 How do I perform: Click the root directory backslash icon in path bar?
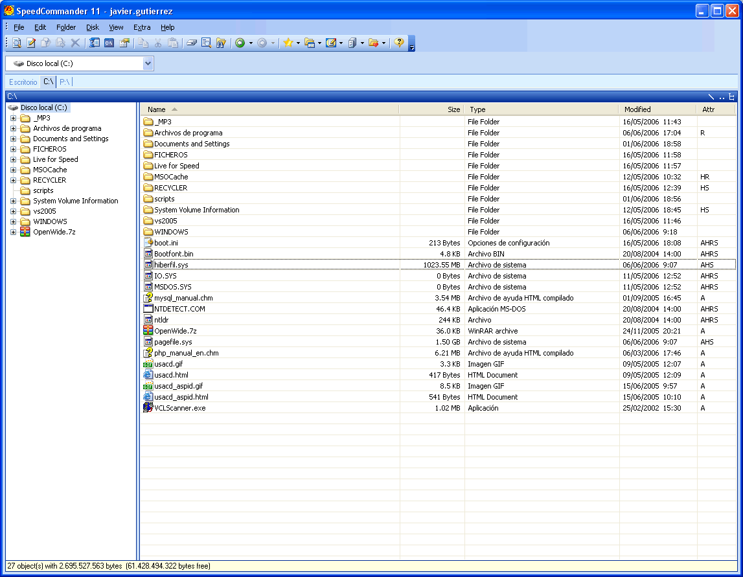coord(711,96)
